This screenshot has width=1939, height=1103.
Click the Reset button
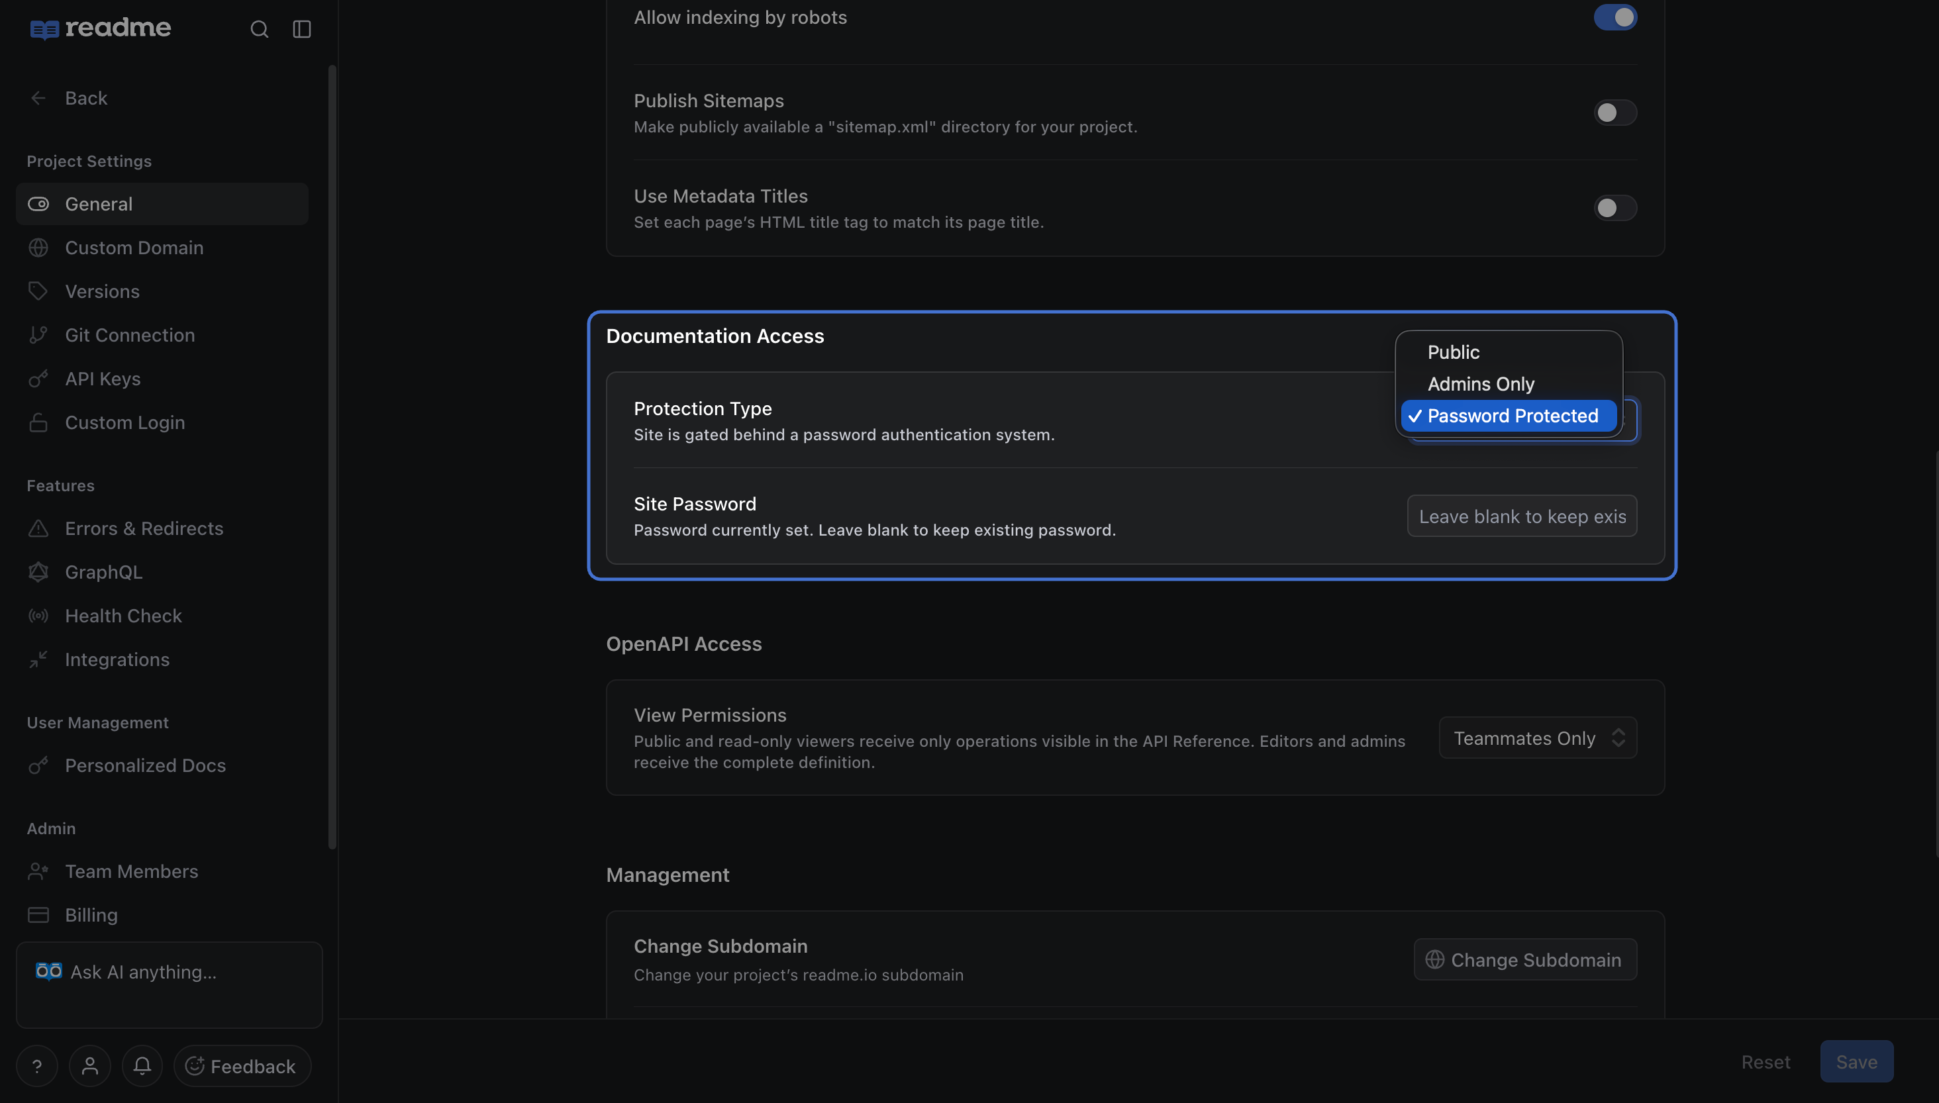(1765, 1062)
